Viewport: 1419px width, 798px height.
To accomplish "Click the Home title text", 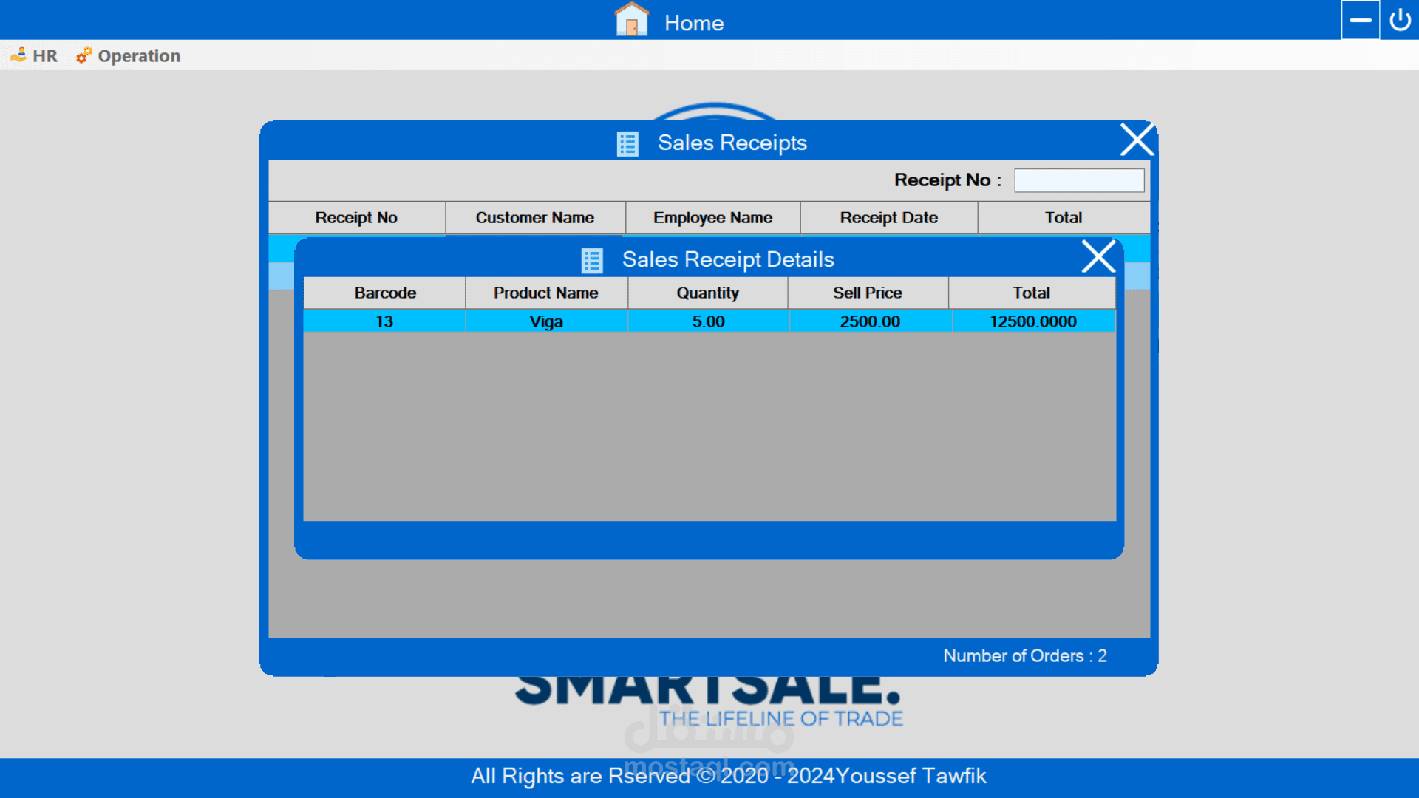I will 693,23.
